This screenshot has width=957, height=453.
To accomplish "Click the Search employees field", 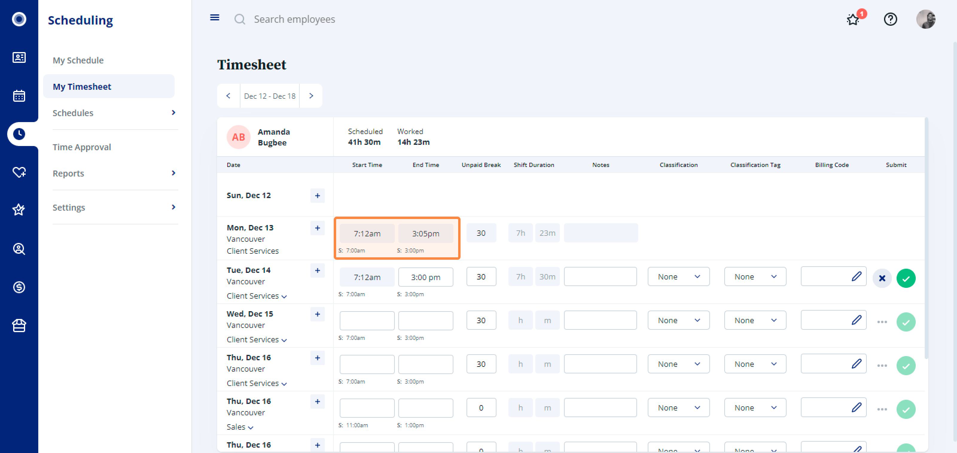I will pyautogui.click(x=294, y=19).
